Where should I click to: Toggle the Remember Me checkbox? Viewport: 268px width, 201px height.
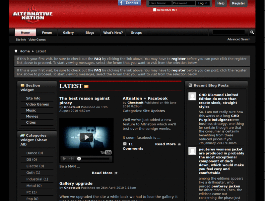click(155, 10)
